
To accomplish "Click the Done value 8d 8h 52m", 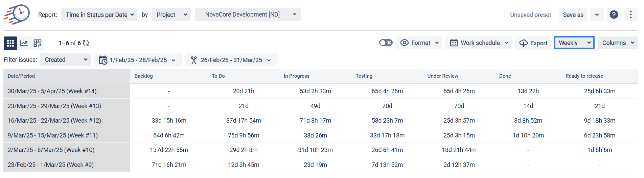I will pyautogui.click(x=528, y=121).
